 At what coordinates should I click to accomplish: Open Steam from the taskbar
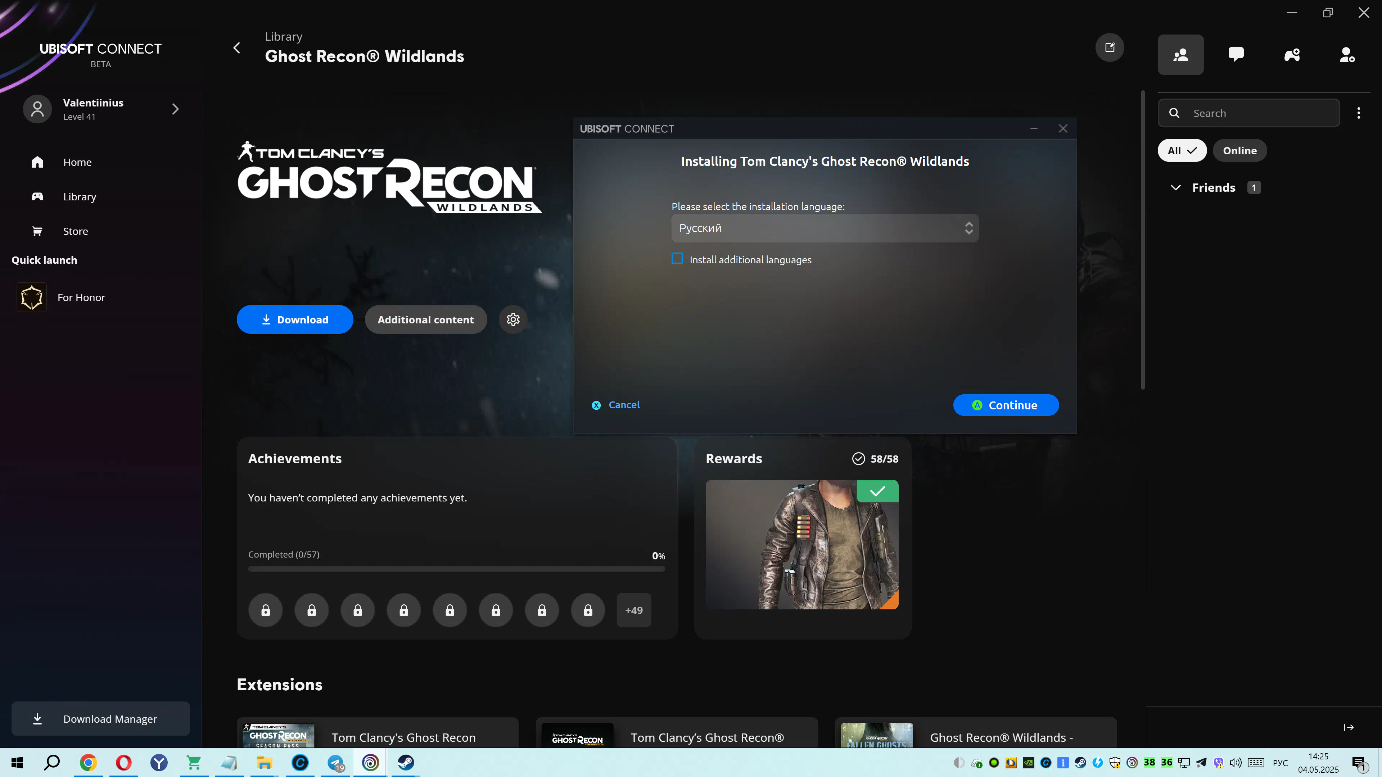tap(406, 763)
